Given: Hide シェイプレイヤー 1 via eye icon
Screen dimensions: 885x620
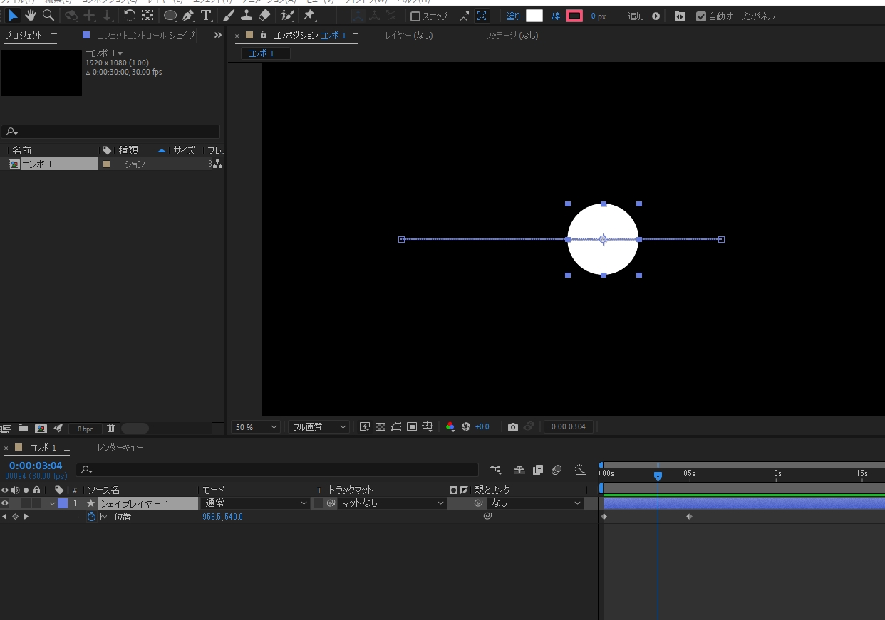Looking at the screenshot, I should click(5, 503).
